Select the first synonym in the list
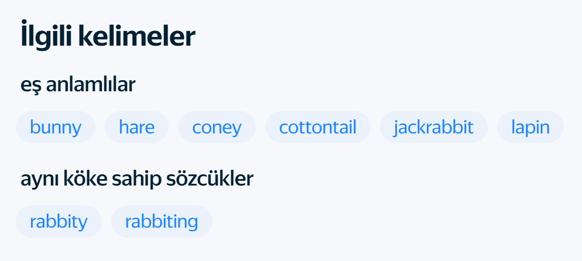The image size is (582, 261). (56, 127)
